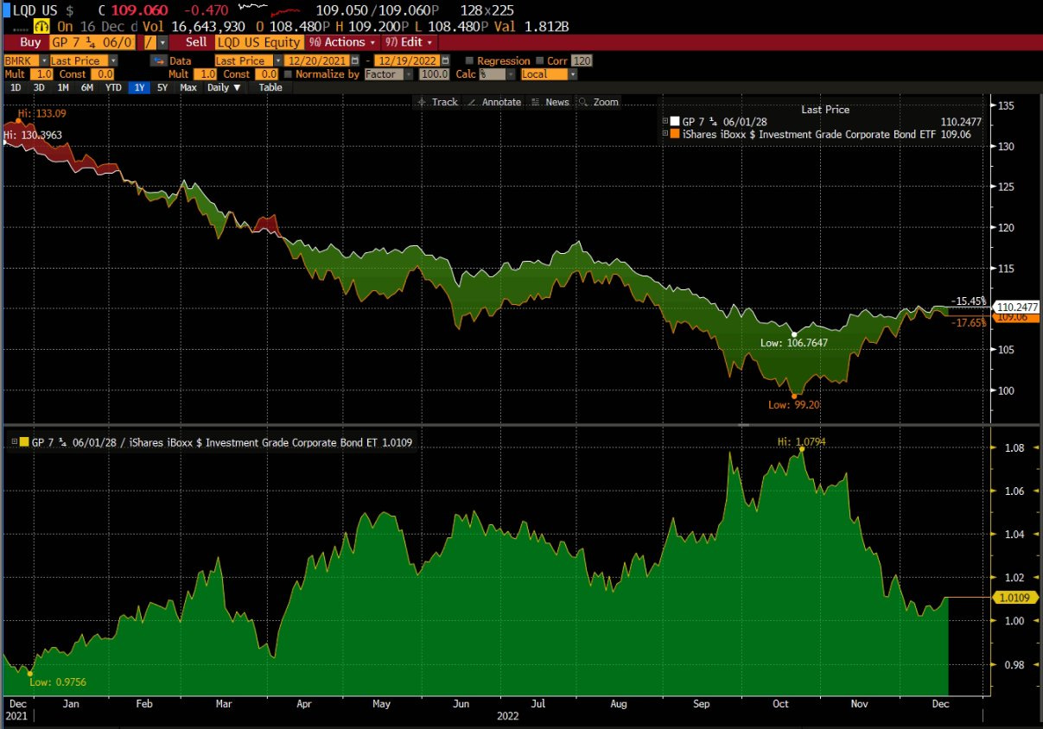Click the 'Low: 99.20' chart label
1043x729 pixels.
pyautogui.click(x=793, y=404)
